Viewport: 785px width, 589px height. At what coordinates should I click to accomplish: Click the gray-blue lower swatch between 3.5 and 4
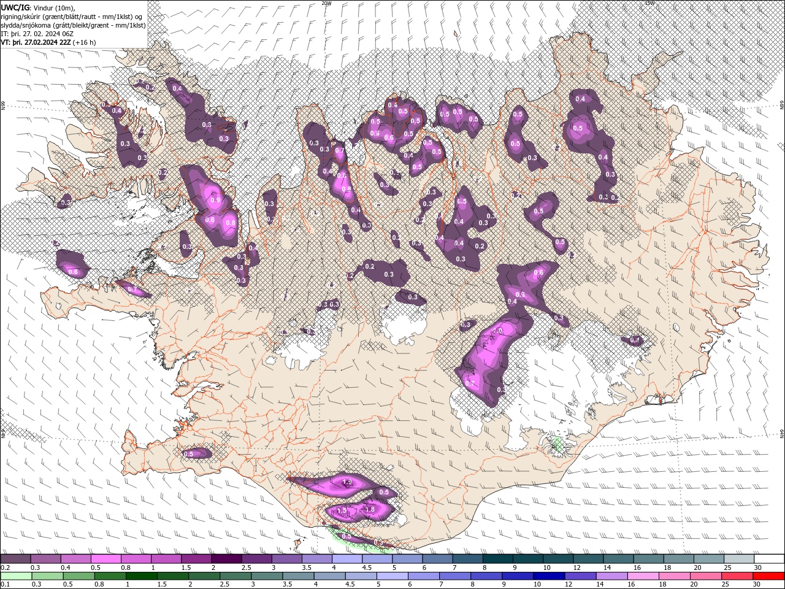[x=297, y=576]
